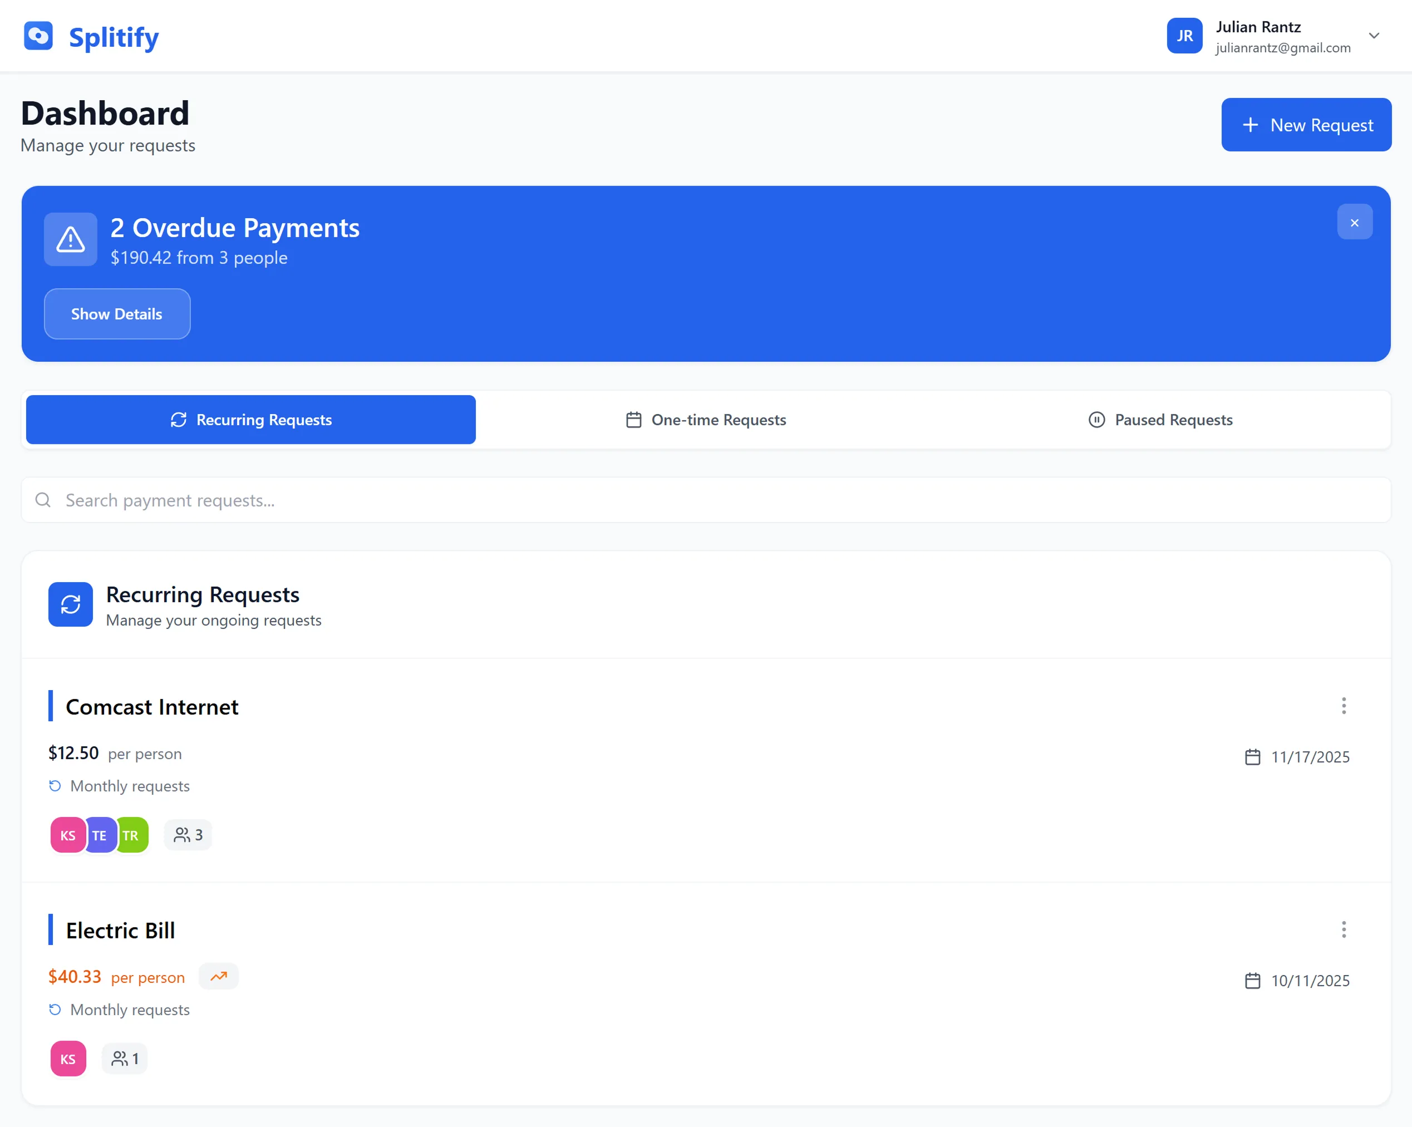Viewport: 1412px width, 1127px height.
Task: Select the Recurring Requests tab
Action: (251, 420)
